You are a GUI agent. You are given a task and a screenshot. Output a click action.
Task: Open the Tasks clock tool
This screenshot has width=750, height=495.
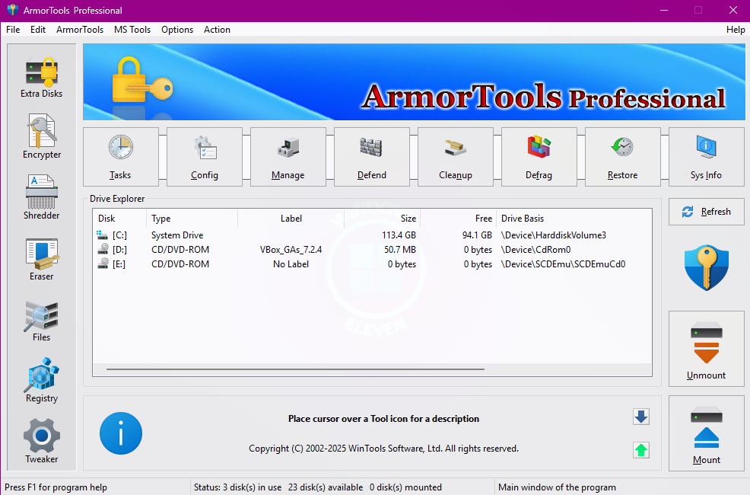(x=120, y=157)
